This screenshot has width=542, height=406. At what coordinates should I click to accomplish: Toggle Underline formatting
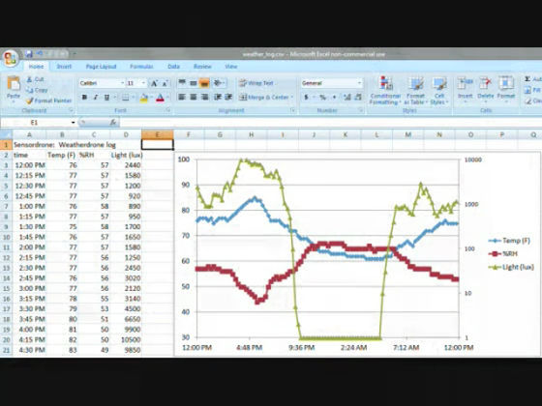[x=106, y=98]
